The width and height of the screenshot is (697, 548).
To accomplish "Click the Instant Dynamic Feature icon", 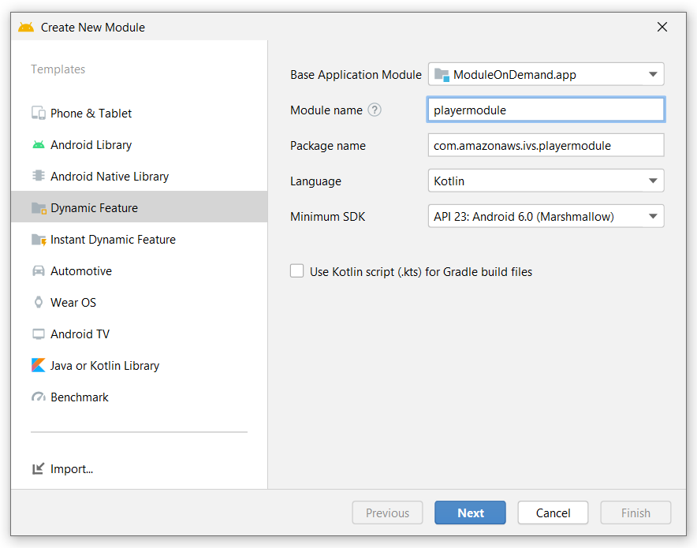I will click(39, 239).
